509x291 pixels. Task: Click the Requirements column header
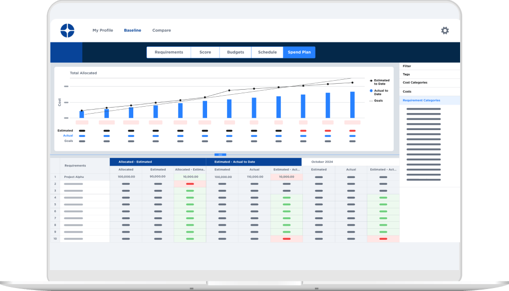[85, 165]
